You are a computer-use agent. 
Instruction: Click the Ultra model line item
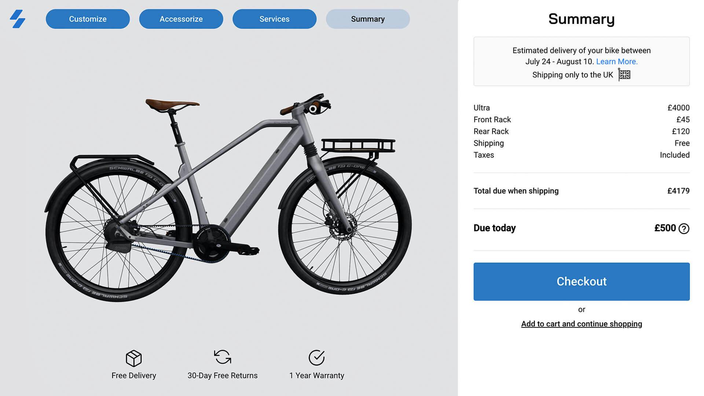point(481,108)
